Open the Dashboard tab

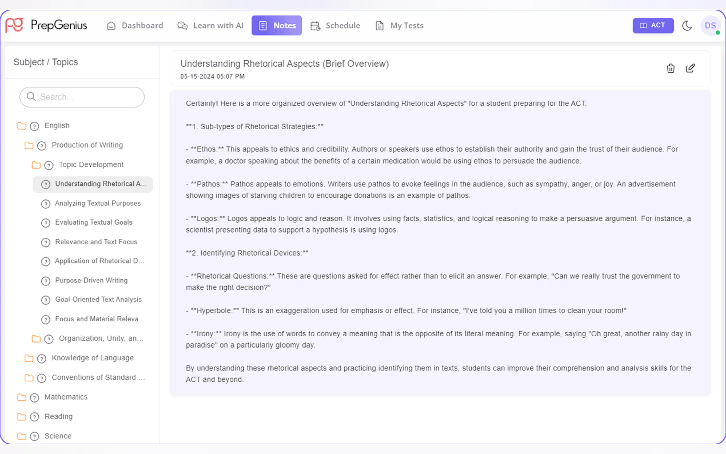135,25
